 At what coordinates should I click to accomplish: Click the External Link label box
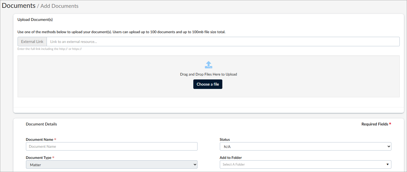click(32, 42)
